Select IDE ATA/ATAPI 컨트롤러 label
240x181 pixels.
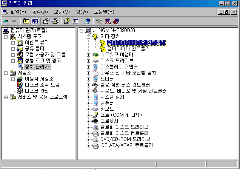(x=126, y=145)
